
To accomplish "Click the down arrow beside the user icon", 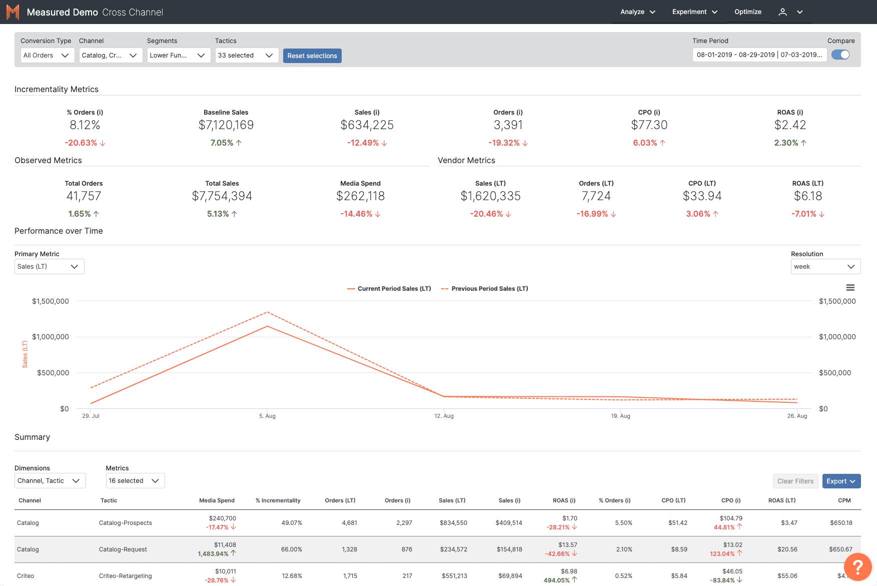I will click(x=800, y=12).
